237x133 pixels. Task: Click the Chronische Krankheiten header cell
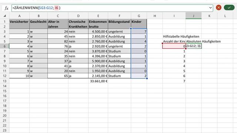[78, 24]
